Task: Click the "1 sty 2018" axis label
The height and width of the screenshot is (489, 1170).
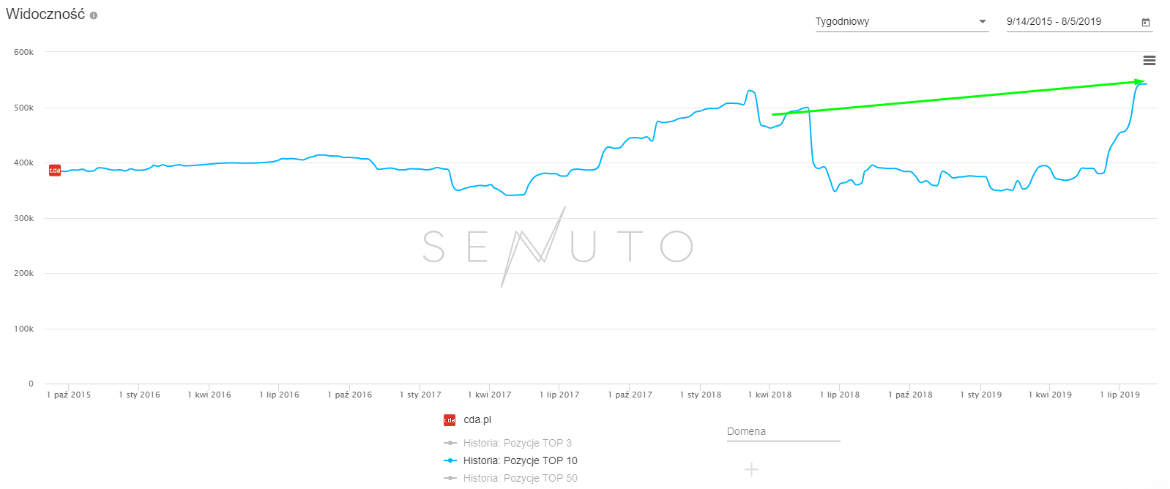Action: (700, 395)
